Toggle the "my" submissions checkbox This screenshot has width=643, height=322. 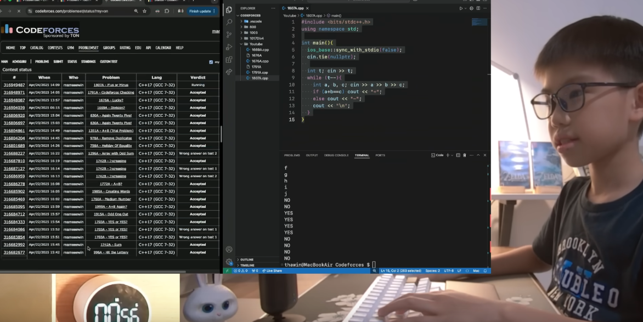point(211,62)
